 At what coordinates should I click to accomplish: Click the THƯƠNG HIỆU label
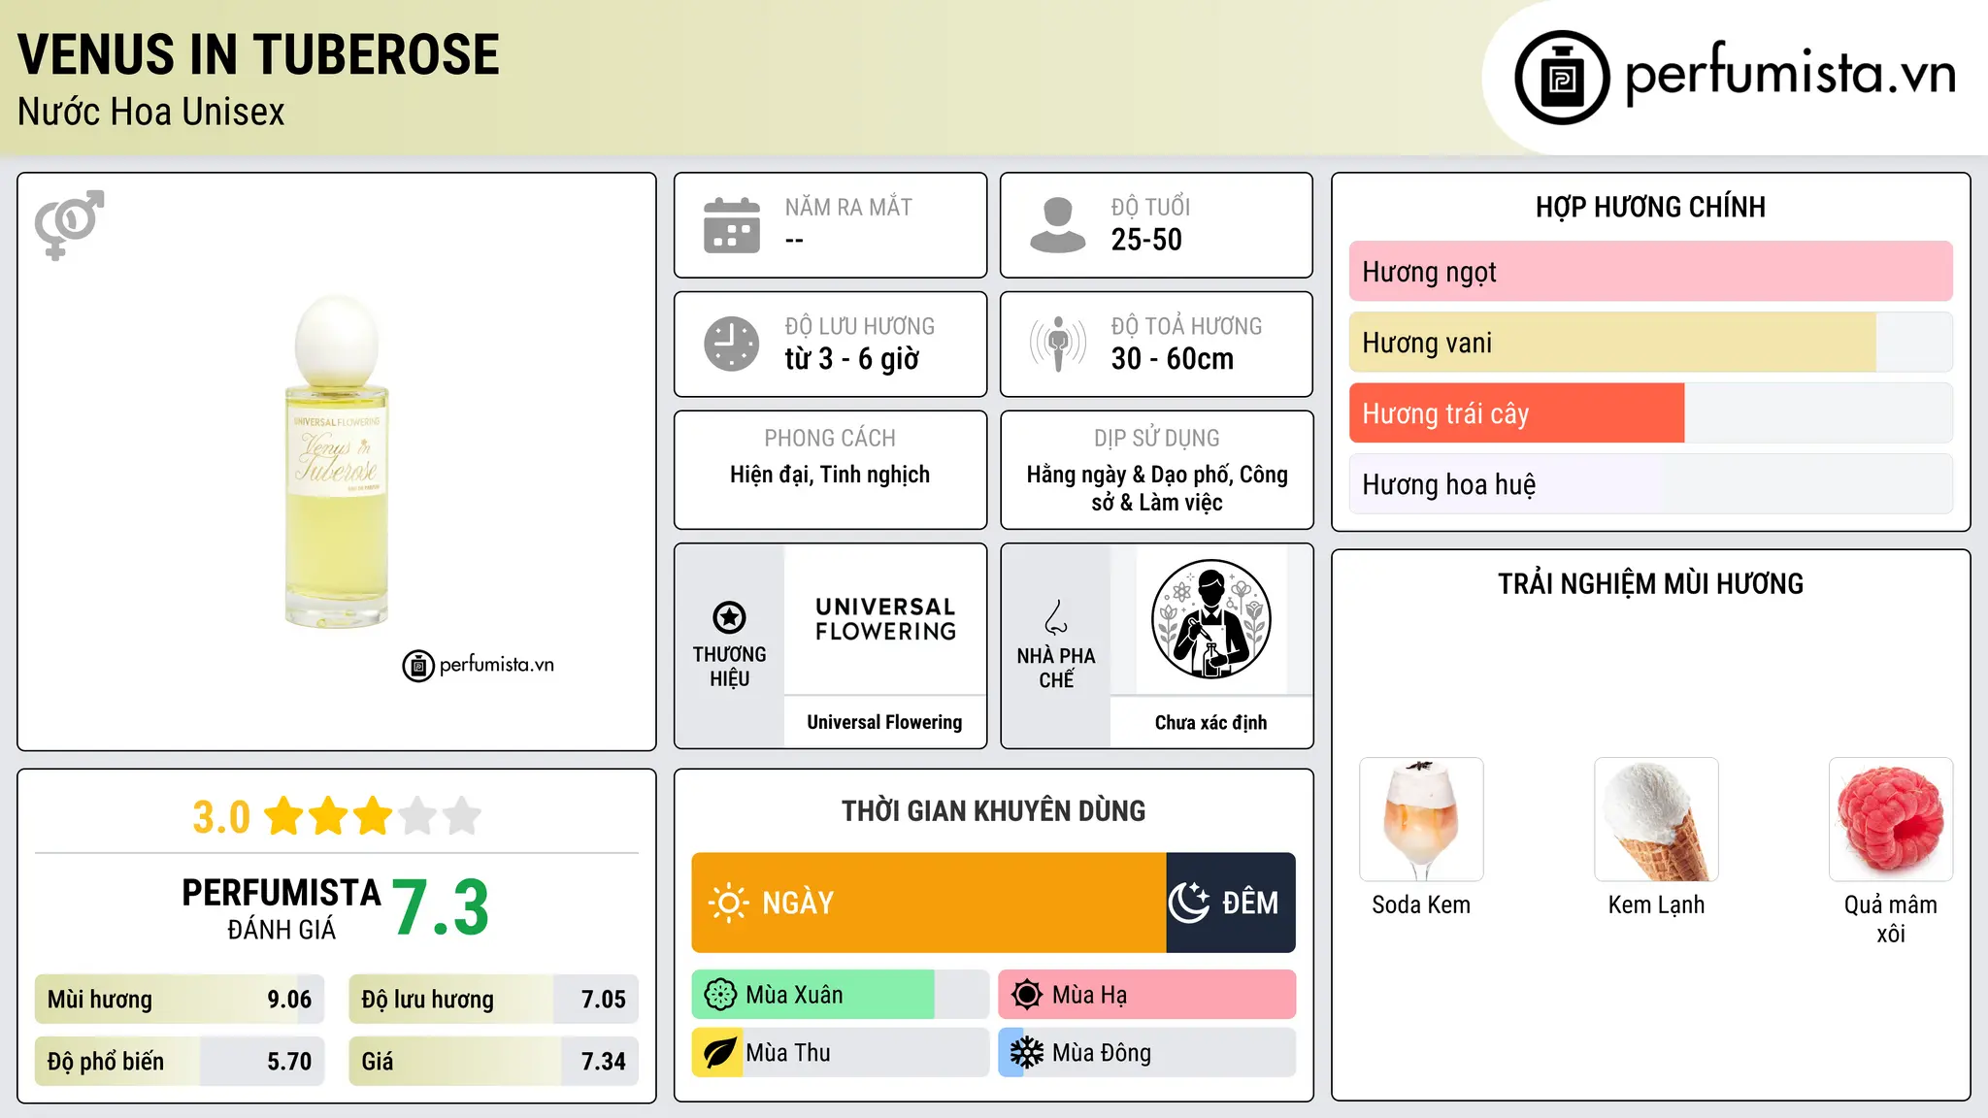click(x=729, y=667)
